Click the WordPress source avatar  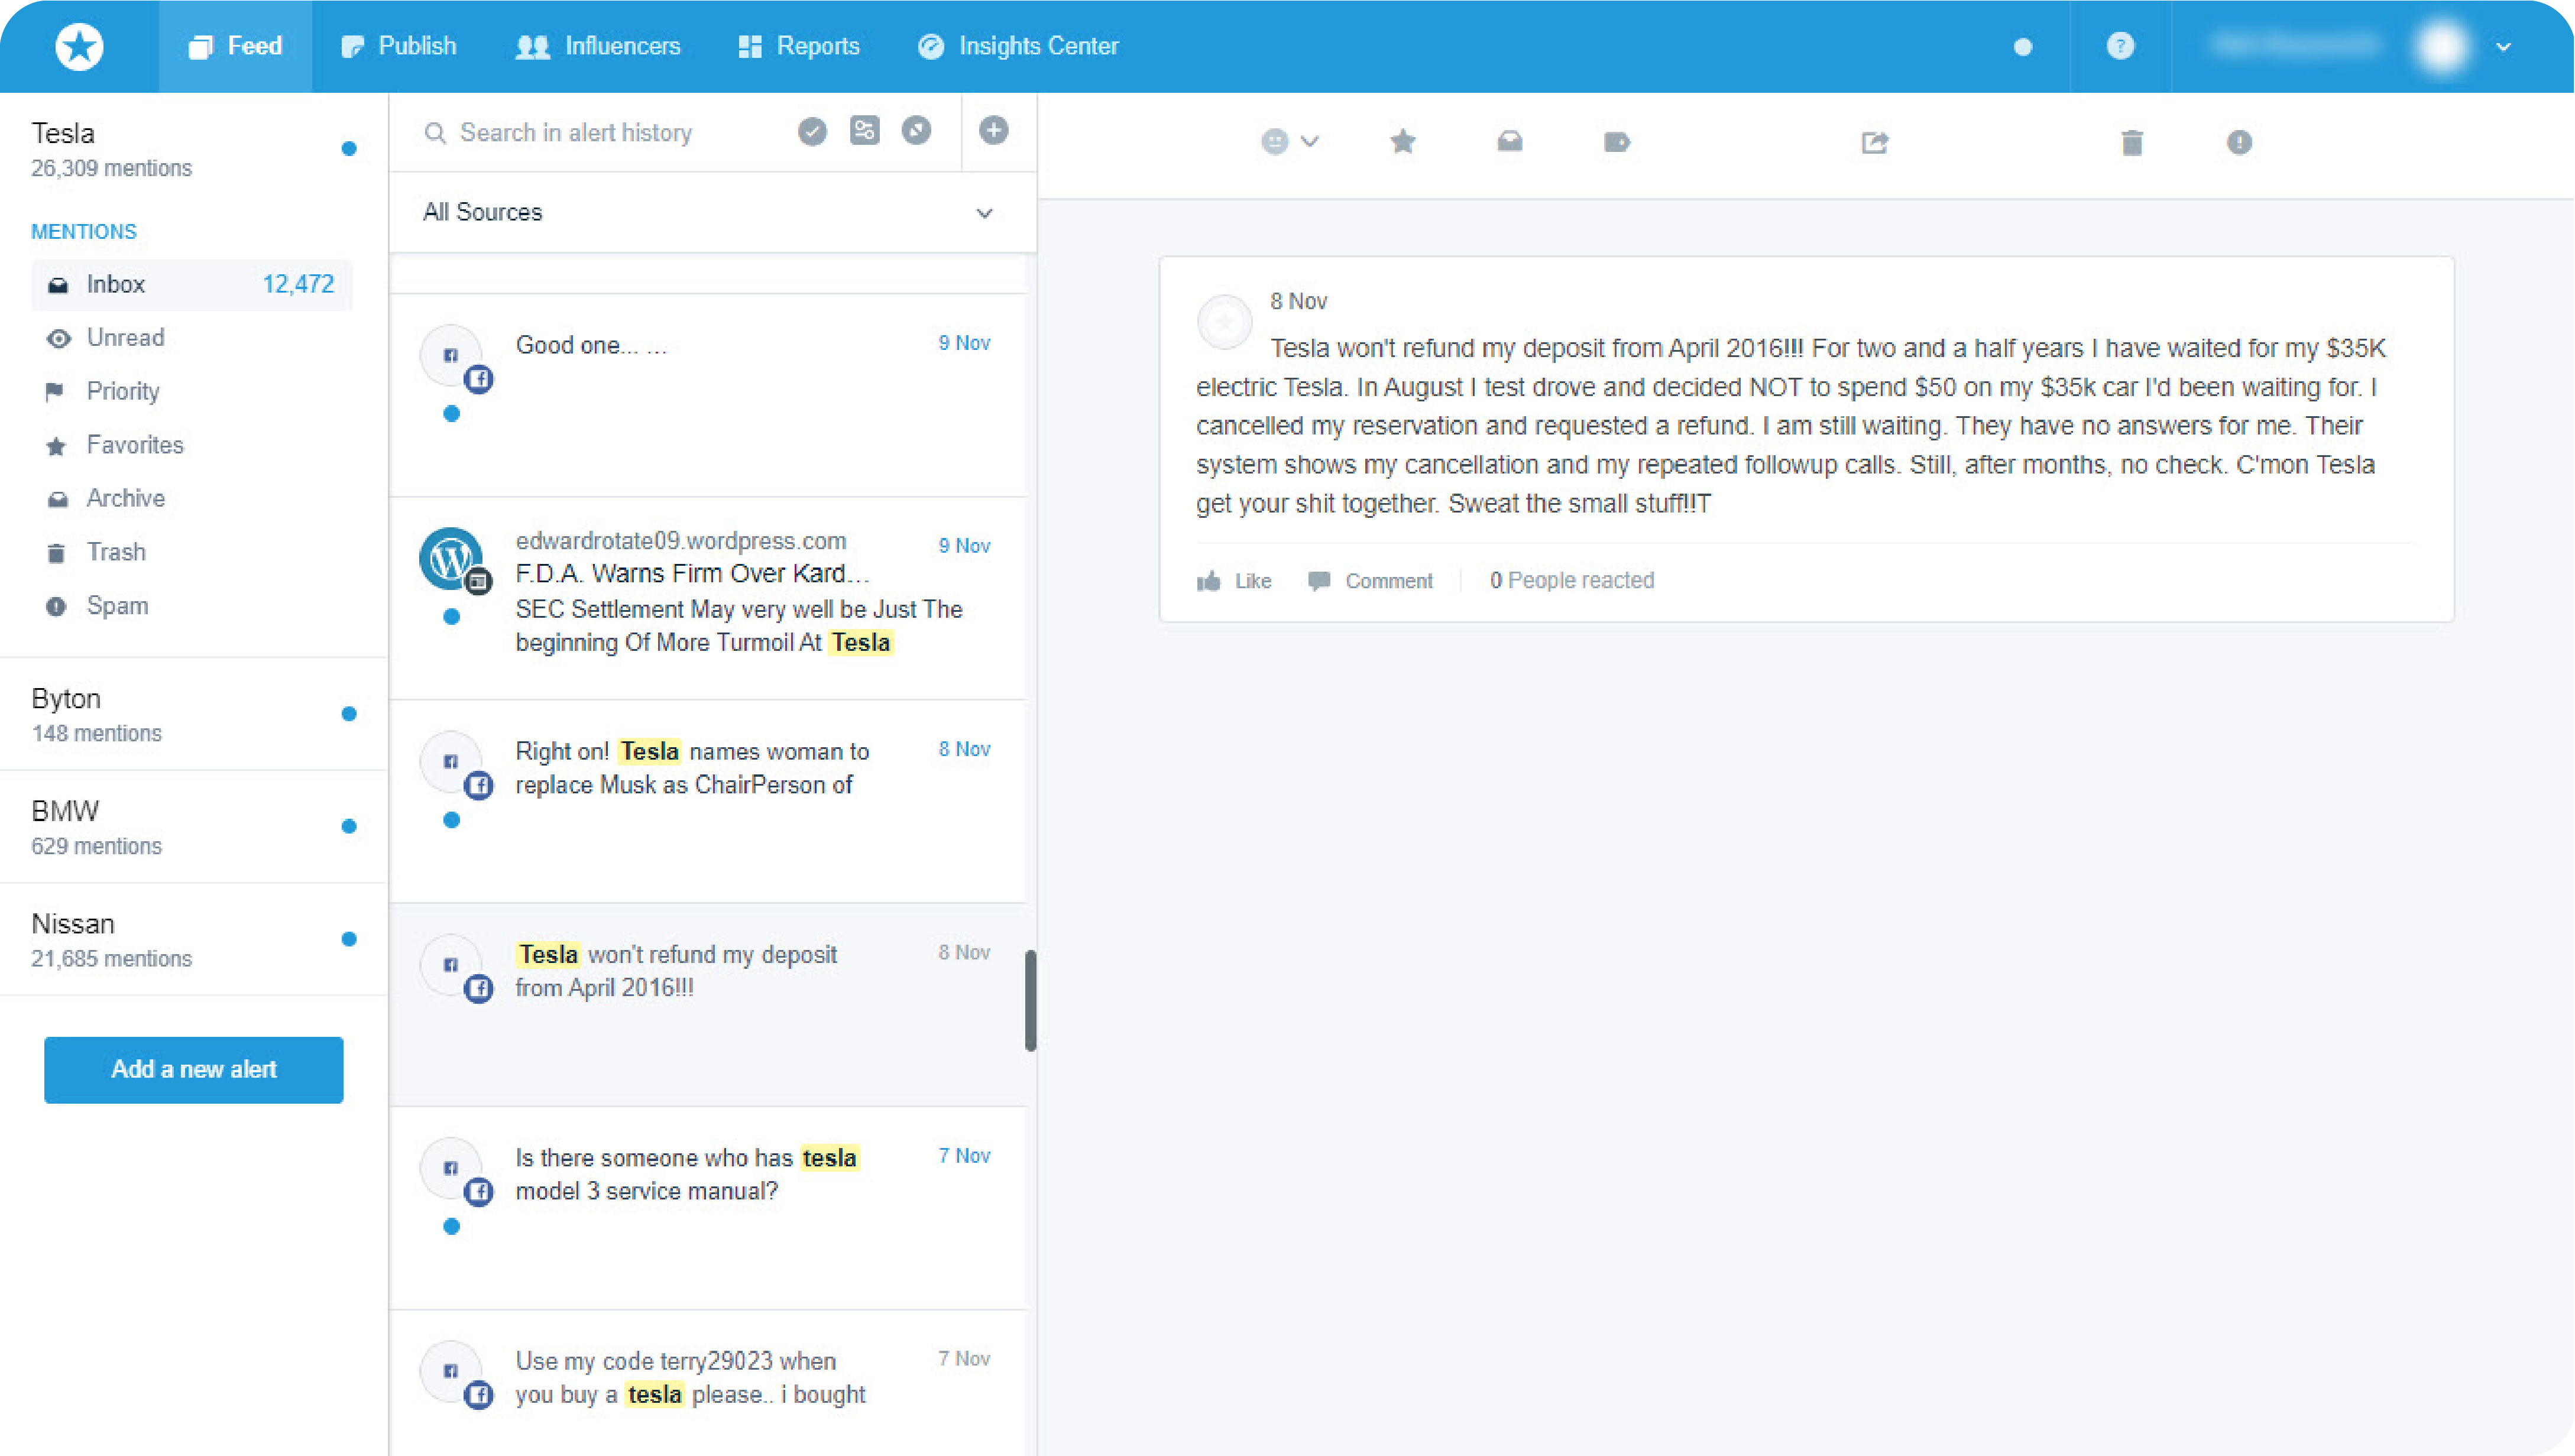click(x=451, y=558)
